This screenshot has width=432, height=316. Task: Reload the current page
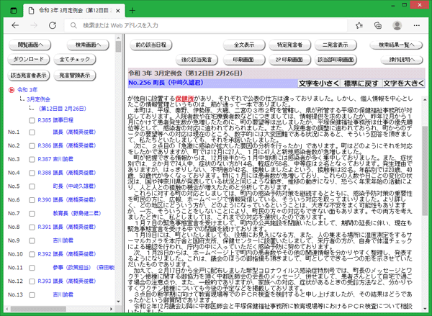53,25
